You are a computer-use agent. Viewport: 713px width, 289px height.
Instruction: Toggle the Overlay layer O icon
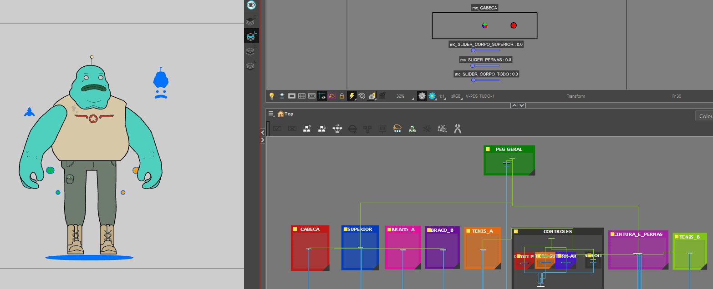[x=250, y=21]
